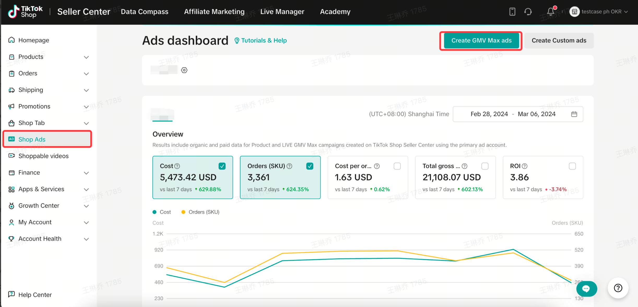Click the notification bell icon
Viewport: 638px width, 307px height.
551,11
